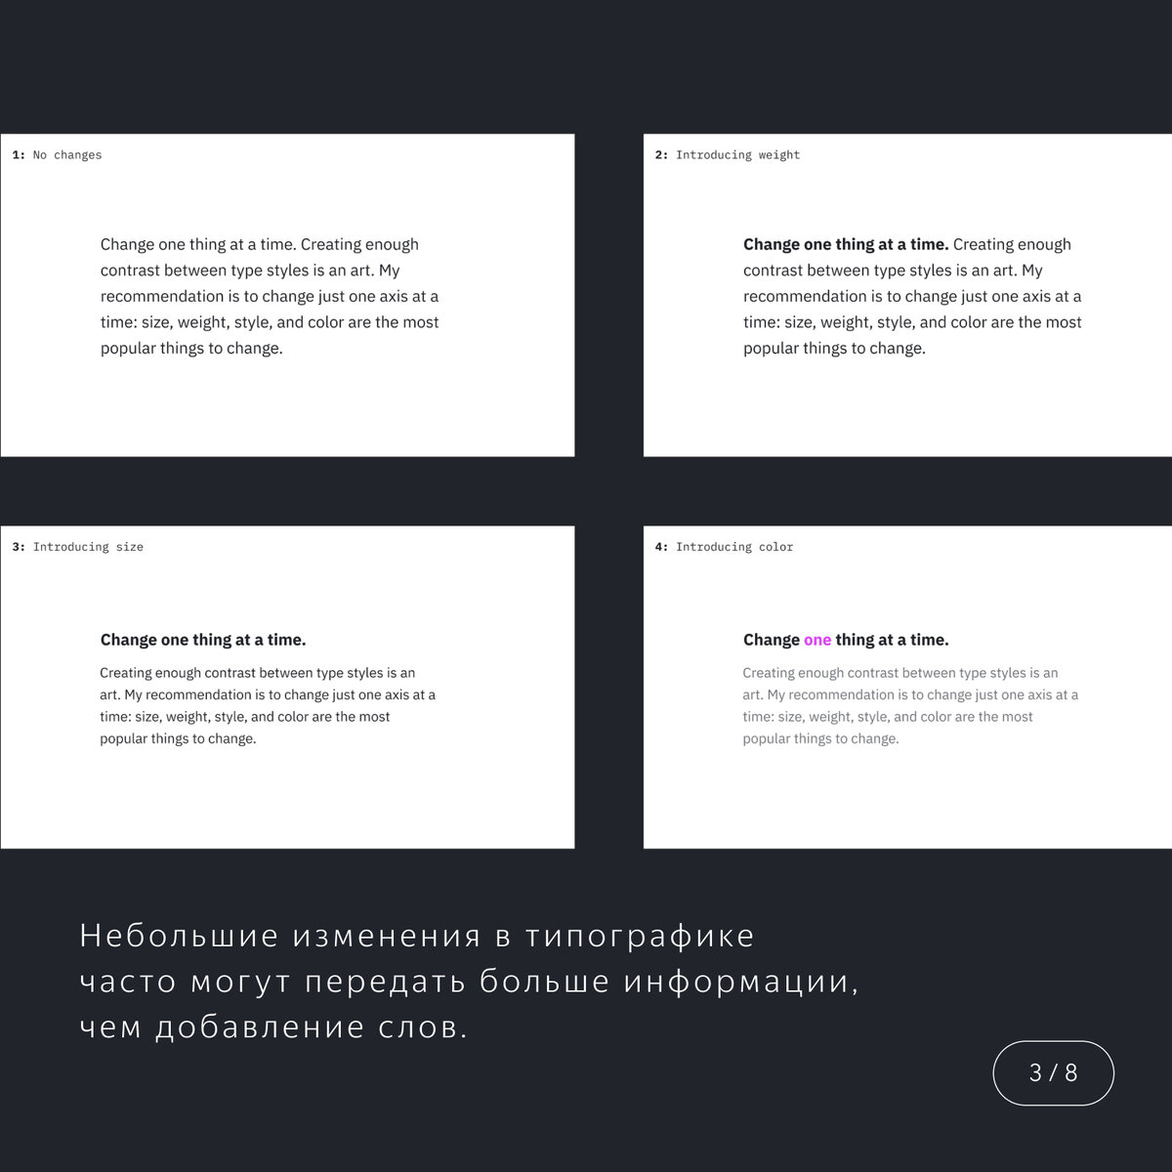
Task: Click the '4: Introducing color' label text
Action: pos(724,547)
